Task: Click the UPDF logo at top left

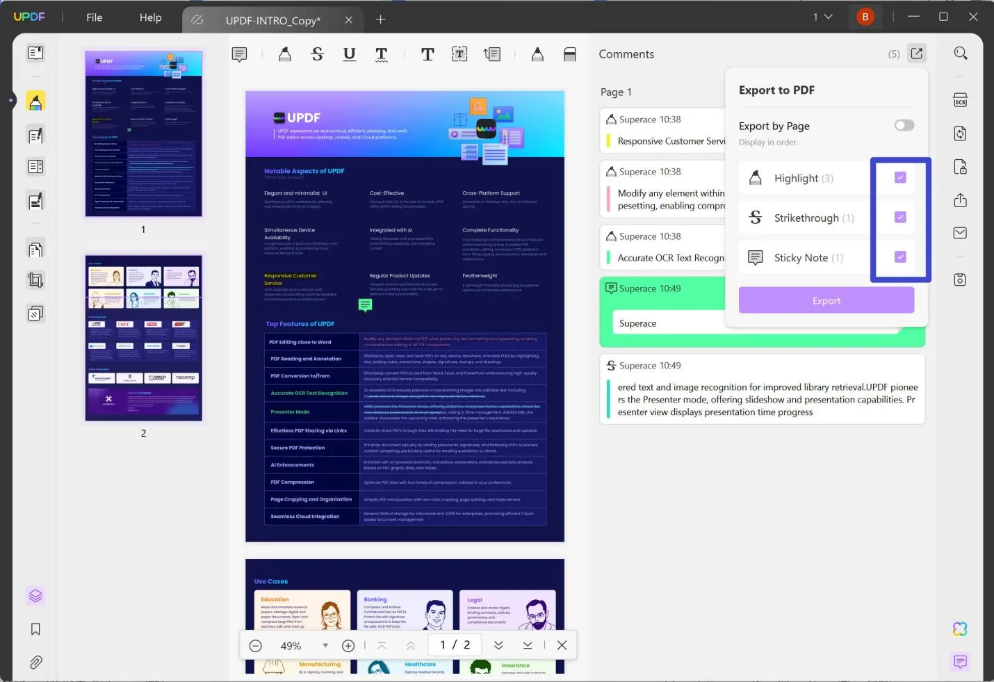Action: pos(29,17)
